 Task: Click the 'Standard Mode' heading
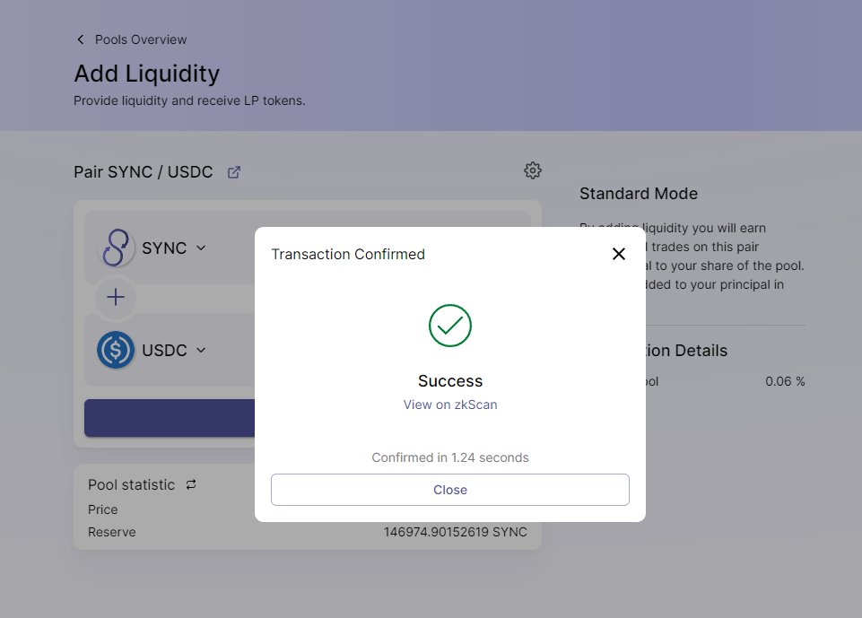coord(639,194)
